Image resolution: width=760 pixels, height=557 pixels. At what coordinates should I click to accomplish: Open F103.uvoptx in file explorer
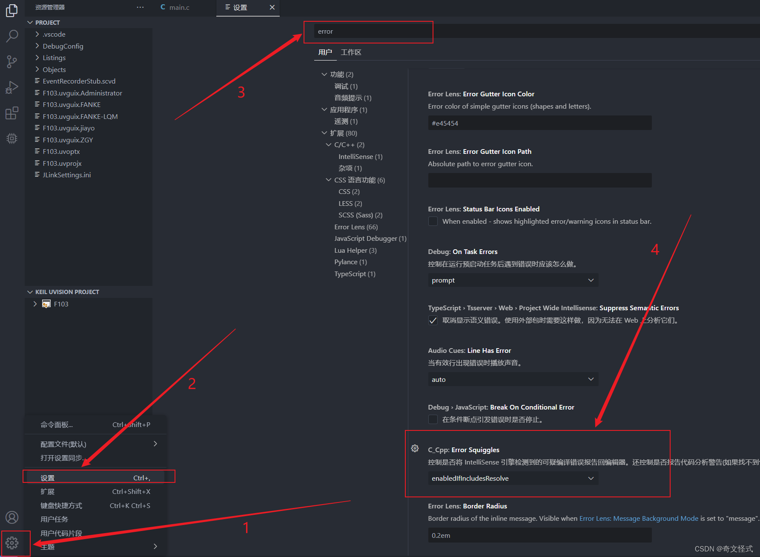point(61,151)
